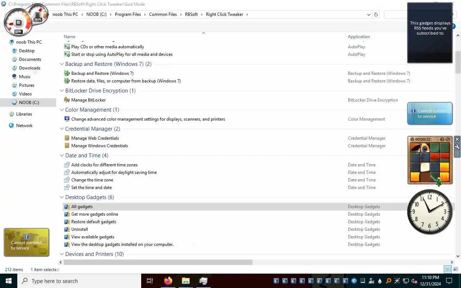Viewport: 461px width, 288px height.
Task: Click icon next to Set the time and date
Action: coord(67,188)
